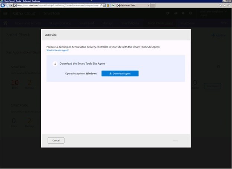This screenshot has height=169, width=232.
Task: Click the greyed-out Next button
Action: (x=175, y=140)
